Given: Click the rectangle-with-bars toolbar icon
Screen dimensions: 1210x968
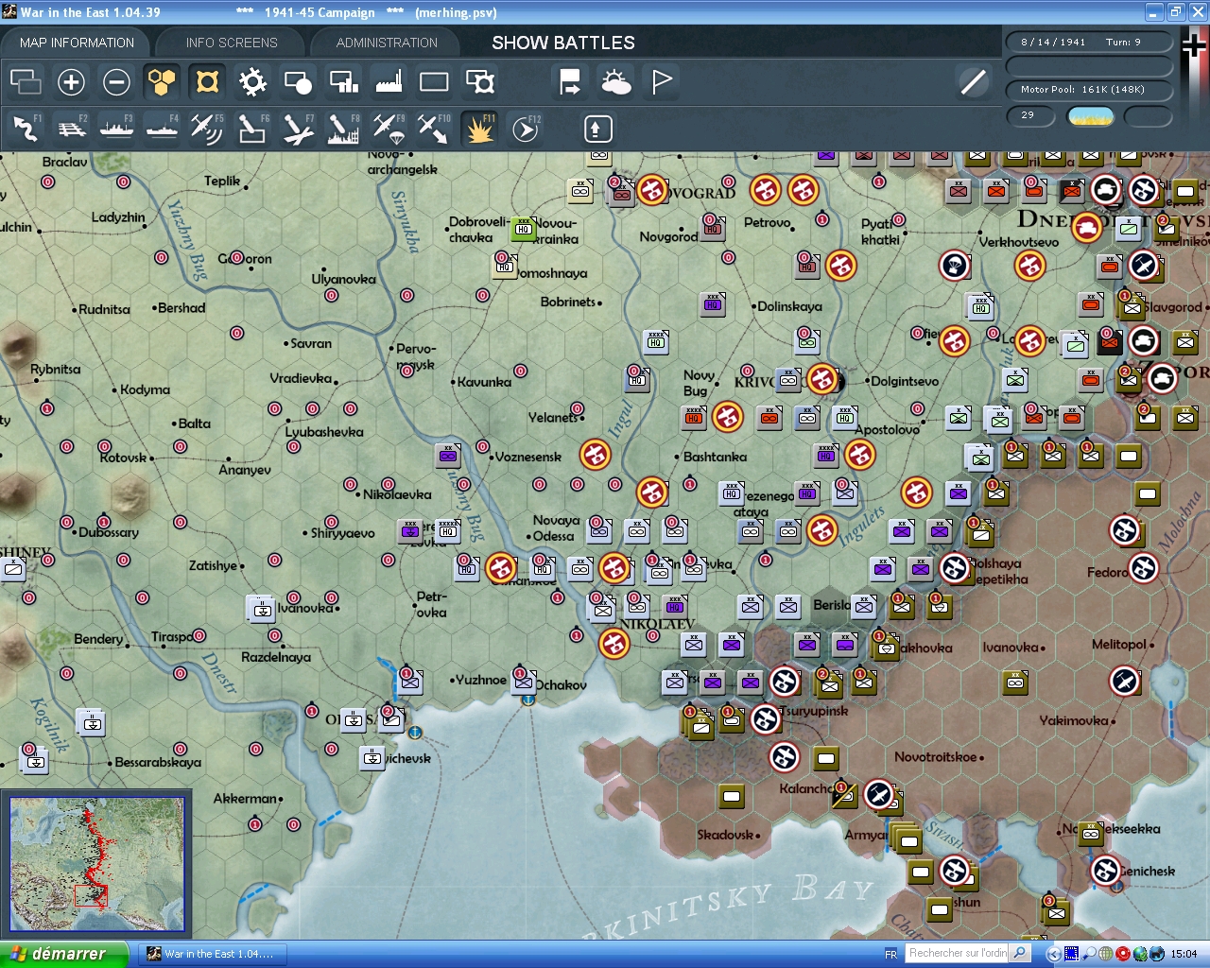Looking at the screenshot, I should click(343, 82).
